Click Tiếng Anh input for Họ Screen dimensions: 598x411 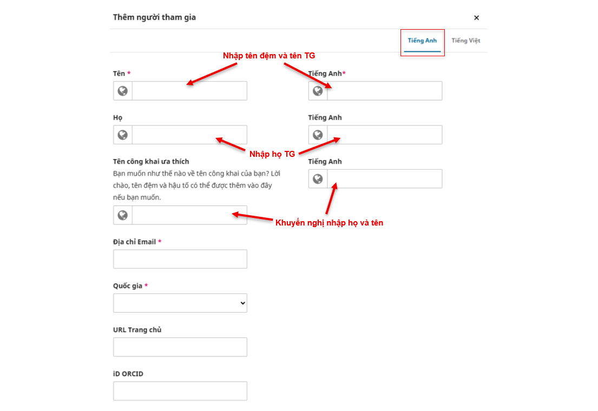(384, 135)
